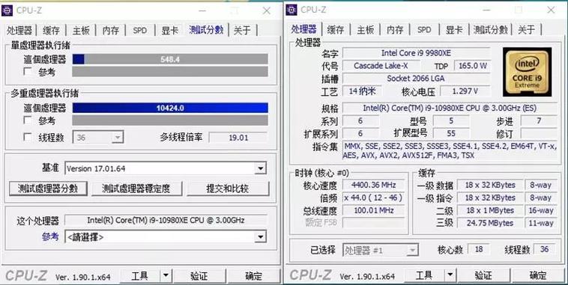The width and height of the screenshot is (568, 285).
Task: Click the TDP value 165.0 W
Action: pos(472,66)
